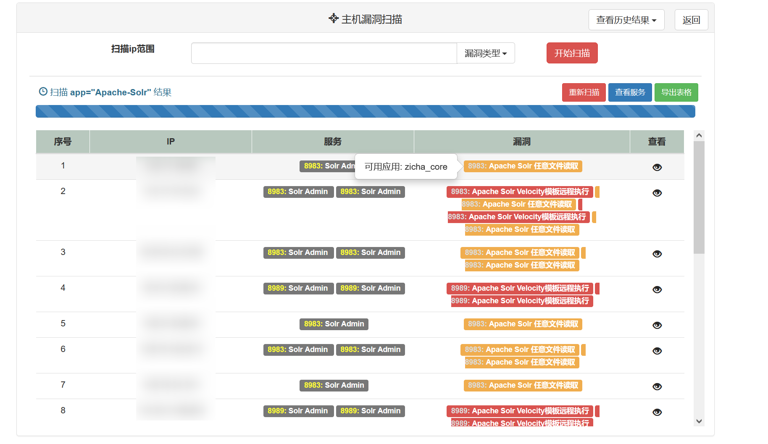Click the crosshair icon beside 主机漏洞扫描 title
The image size is (768, 444).
[x=334, y=18]
